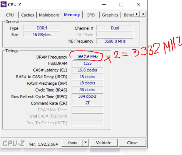This screenshot has height=155, width=182.
Task: Click the DRAM Frequency 1667.6 MHz value
Action: click(x=87, y=57)
